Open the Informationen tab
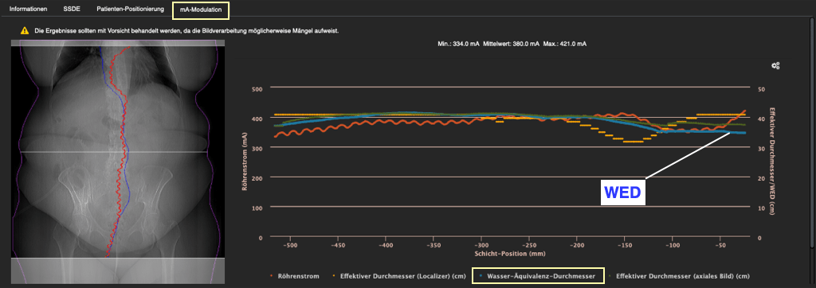Viewport: 816px width, 288px height. click(28, 9)
